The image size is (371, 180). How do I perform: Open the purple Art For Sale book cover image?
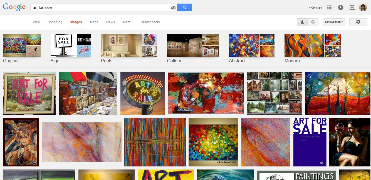tap(310, 142)
